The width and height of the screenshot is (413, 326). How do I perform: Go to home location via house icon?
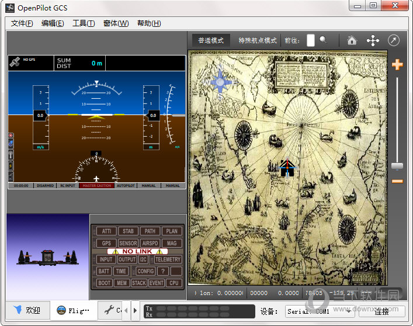(352, 40)
